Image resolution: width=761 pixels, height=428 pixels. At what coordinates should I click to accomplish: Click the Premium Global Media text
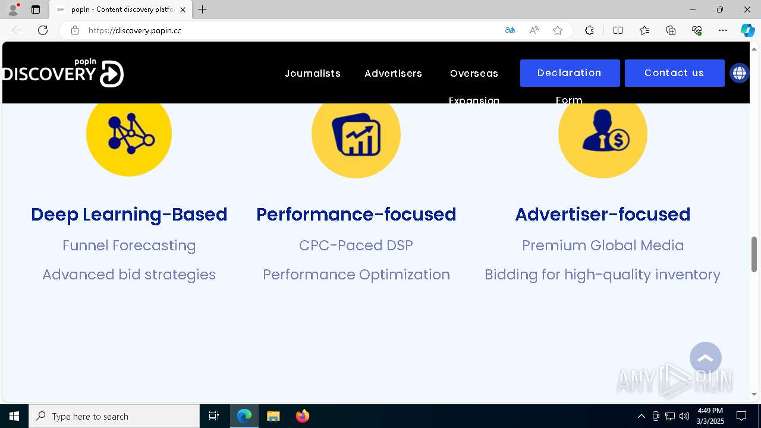tap(603, 246)
